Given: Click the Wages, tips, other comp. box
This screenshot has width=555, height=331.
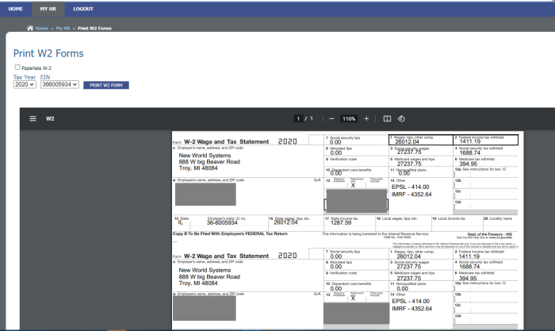Looking at the screenshot, I should 420,140.
